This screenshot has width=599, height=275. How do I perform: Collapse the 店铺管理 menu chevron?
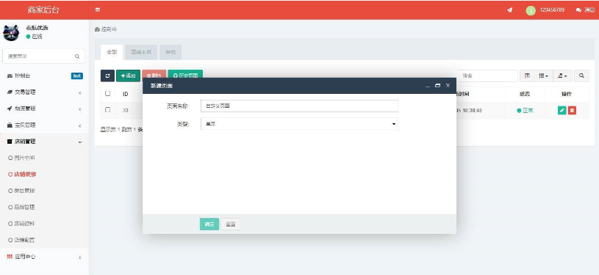80,142
